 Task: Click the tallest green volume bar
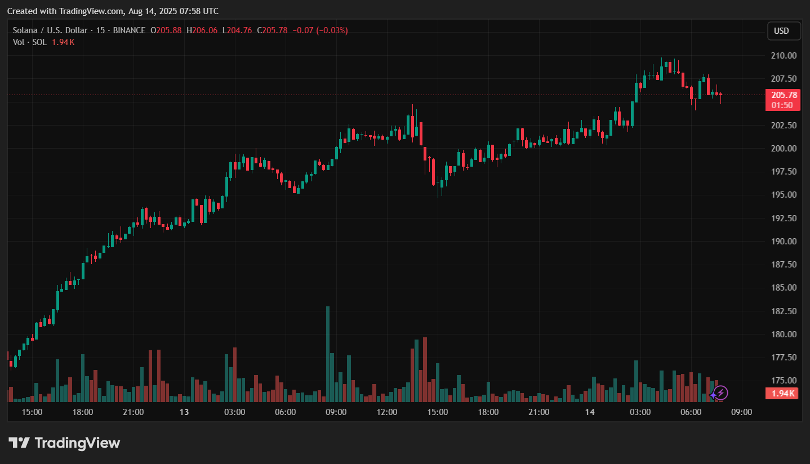click(x=328, y=354)
